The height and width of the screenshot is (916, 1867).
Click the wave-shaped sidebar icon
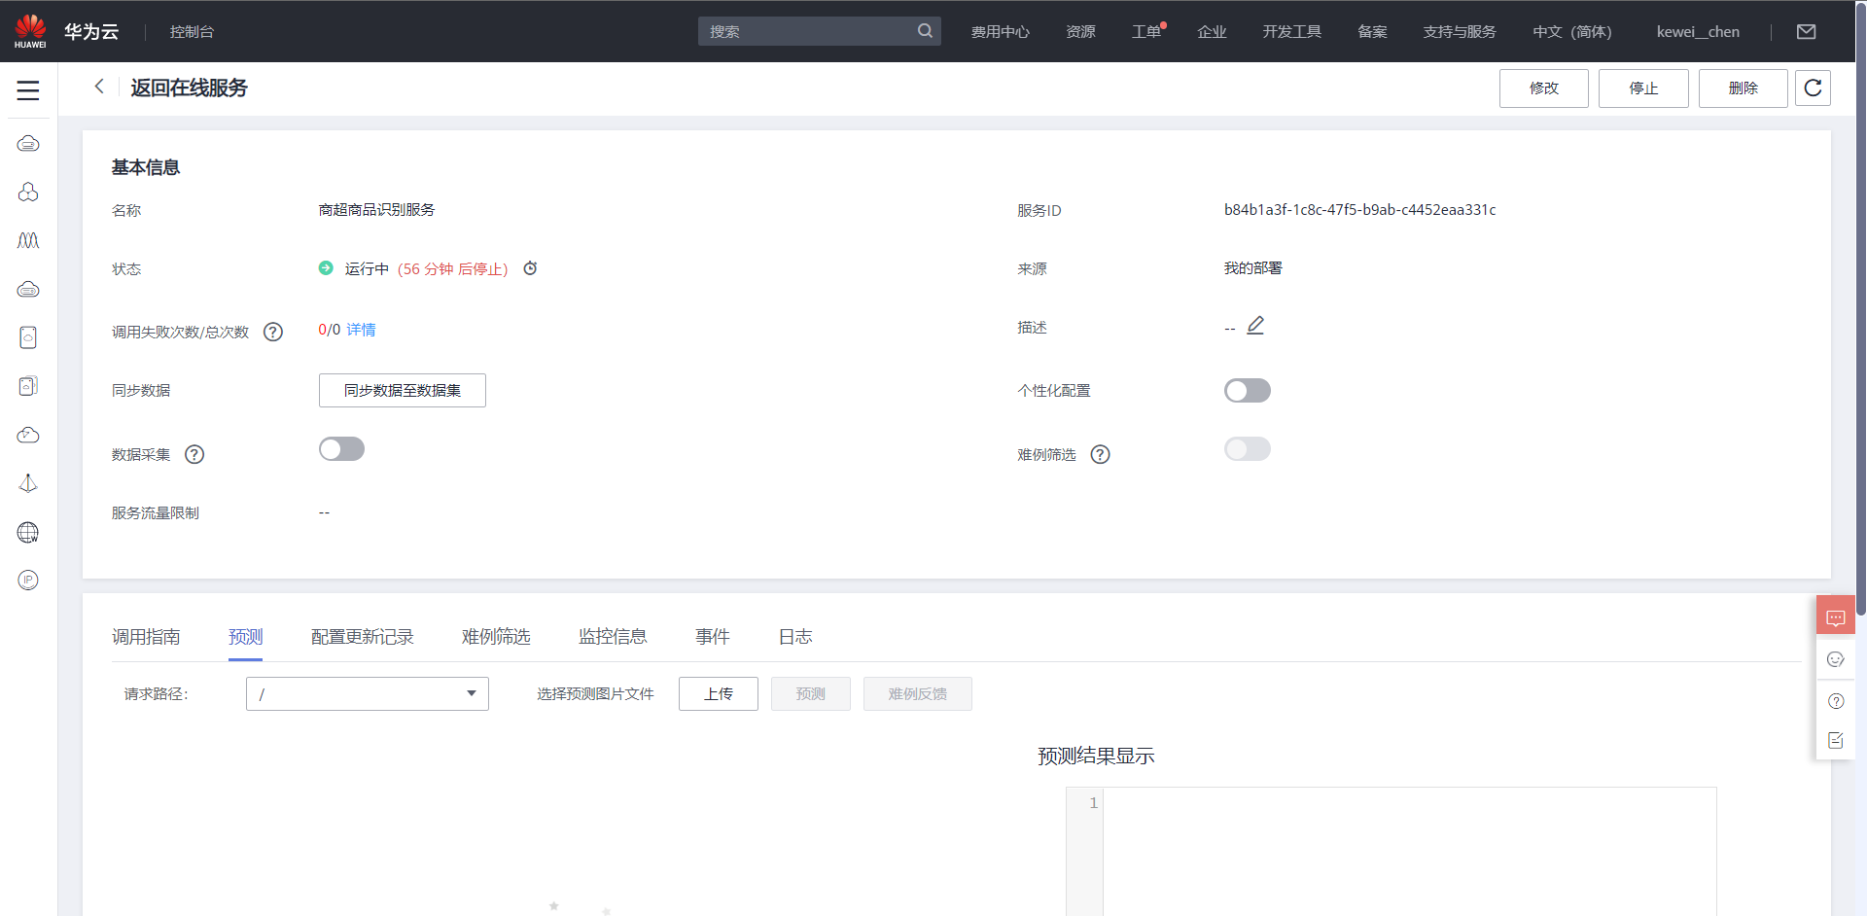(x=28, y=240)
